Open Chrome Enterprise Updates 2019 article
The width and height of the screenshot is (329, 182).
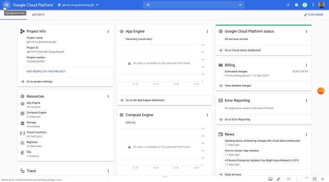pos(262,161)
